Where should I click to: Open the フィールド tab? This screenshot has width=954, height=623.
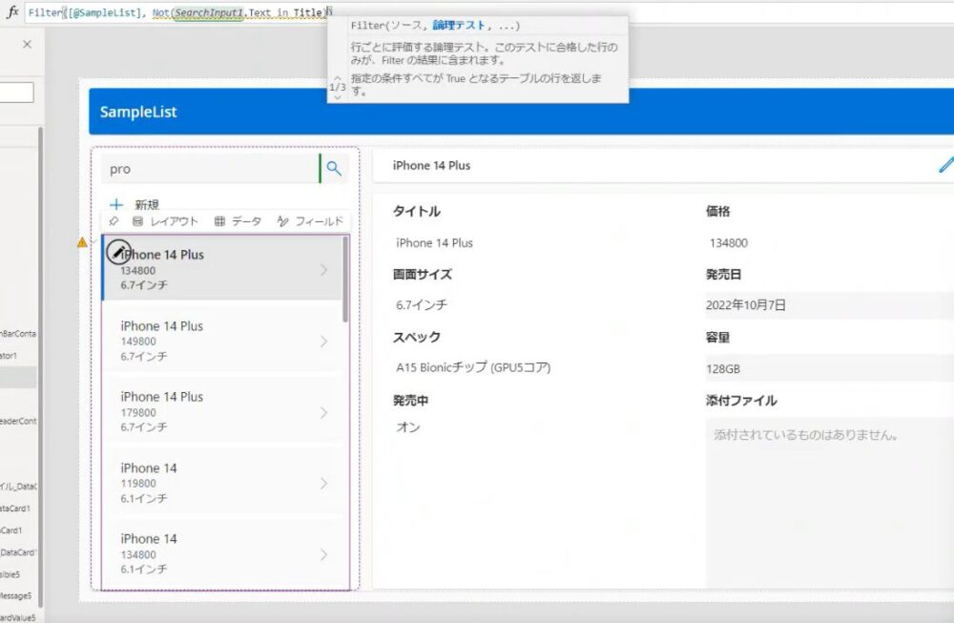pos(310,221)
